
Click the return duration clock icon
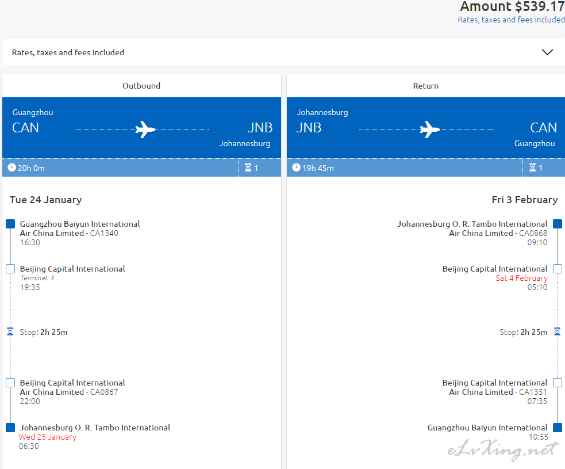point(297,168)
